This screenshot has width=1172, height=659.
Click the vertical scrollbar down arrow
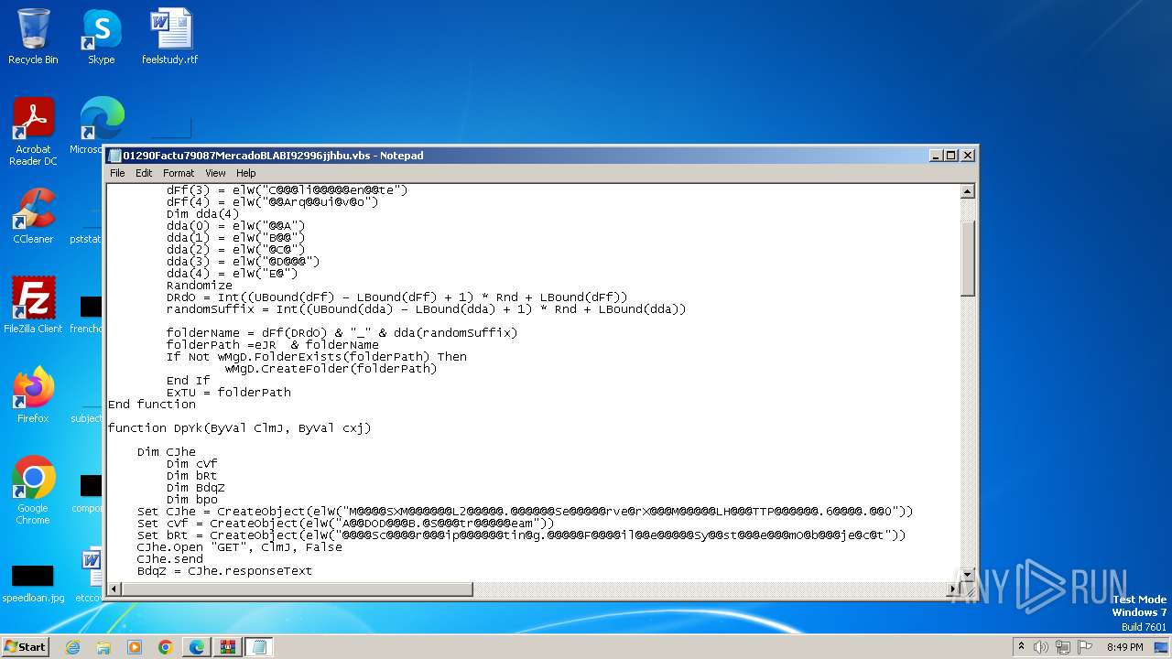point(968,574)
